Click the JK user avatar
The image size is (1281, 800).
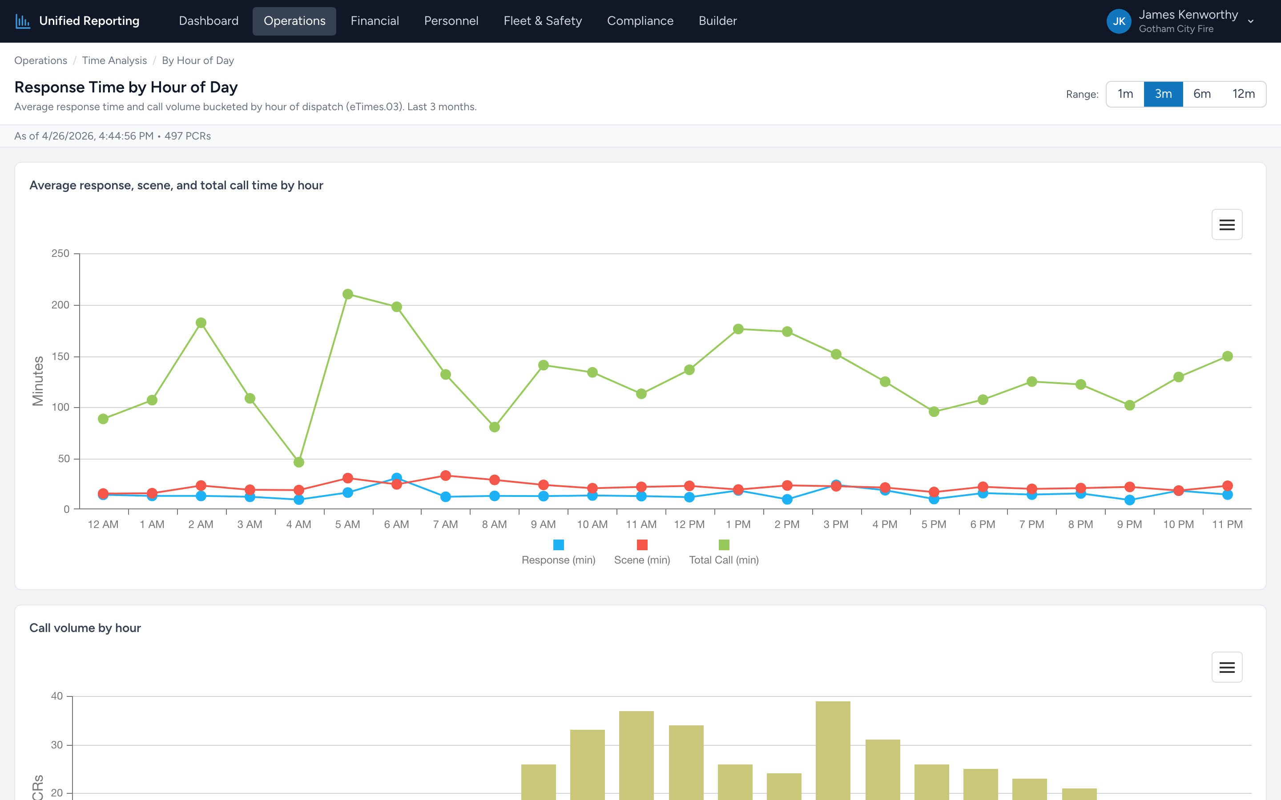pos(1119,21)
